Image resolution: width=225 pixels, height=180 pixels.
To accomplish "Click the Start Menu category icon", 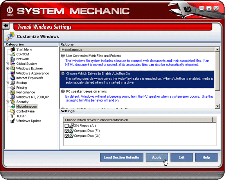I will coord(13,50).
